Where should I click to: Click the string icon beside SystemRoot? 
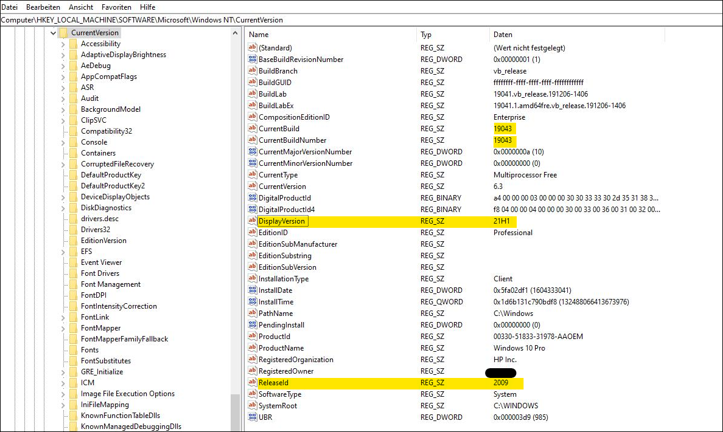click(x=252, y=405)
